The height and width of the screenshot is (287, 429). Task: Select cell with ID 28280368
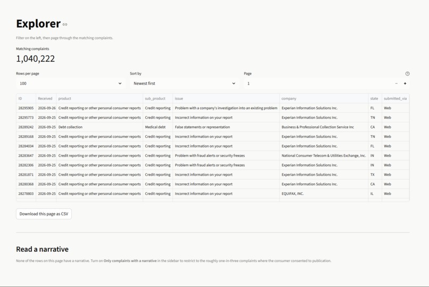point(26,184)
